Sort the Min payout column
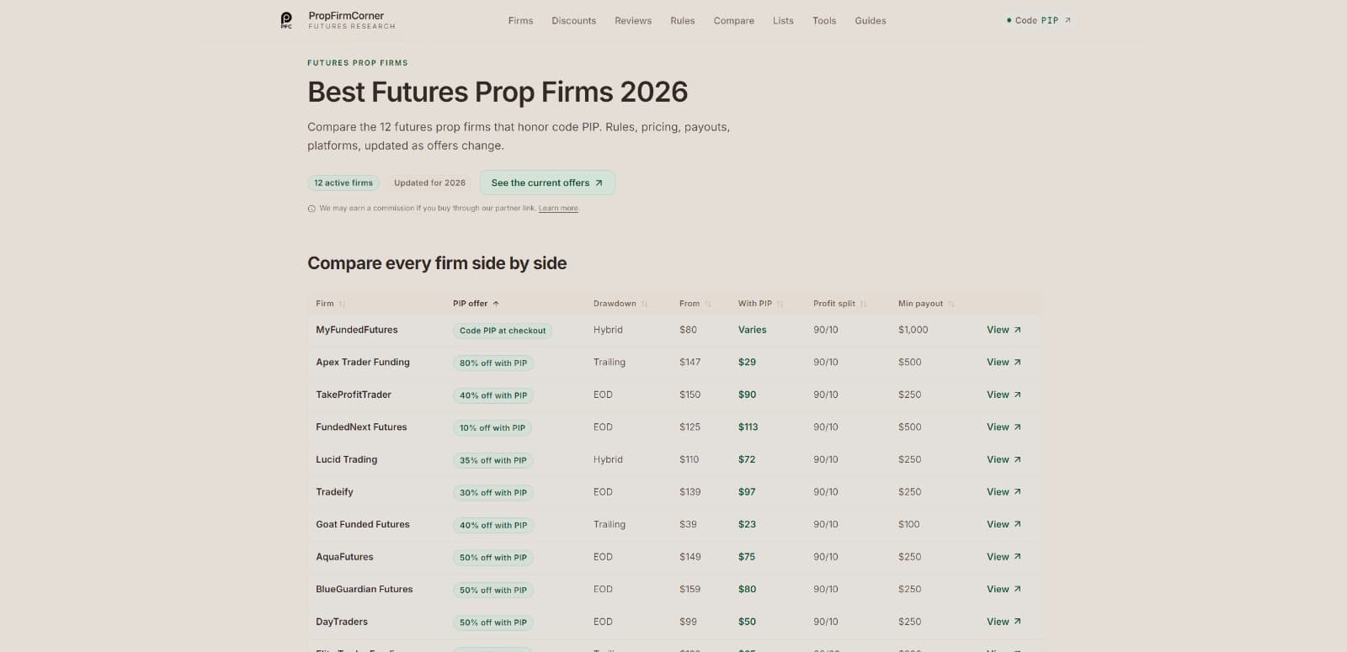 click(x=950, y=304)
